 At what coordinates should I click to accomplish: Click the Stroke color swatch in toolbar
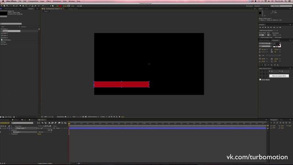69,6
